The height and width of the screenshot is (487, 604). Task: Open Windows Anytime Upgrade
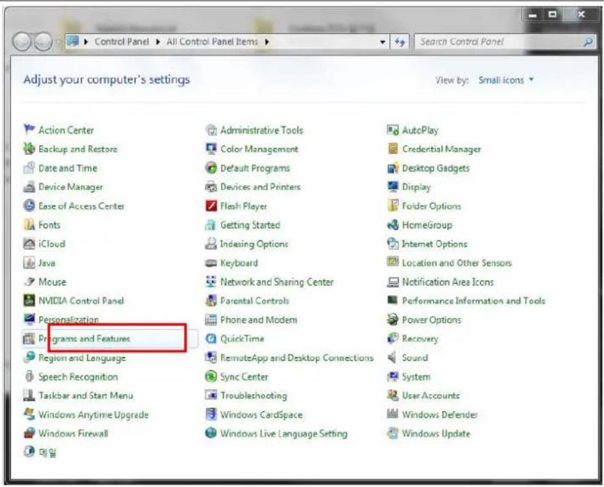[x=94, y=415]
